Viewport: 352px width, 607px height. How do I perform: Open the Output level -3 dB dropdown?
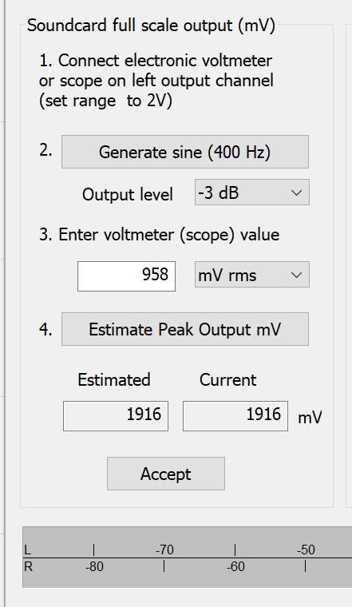coord(251,192)
